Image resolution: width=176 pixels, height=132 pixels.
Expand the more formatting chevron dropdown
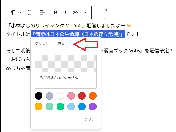pos(85,12)
